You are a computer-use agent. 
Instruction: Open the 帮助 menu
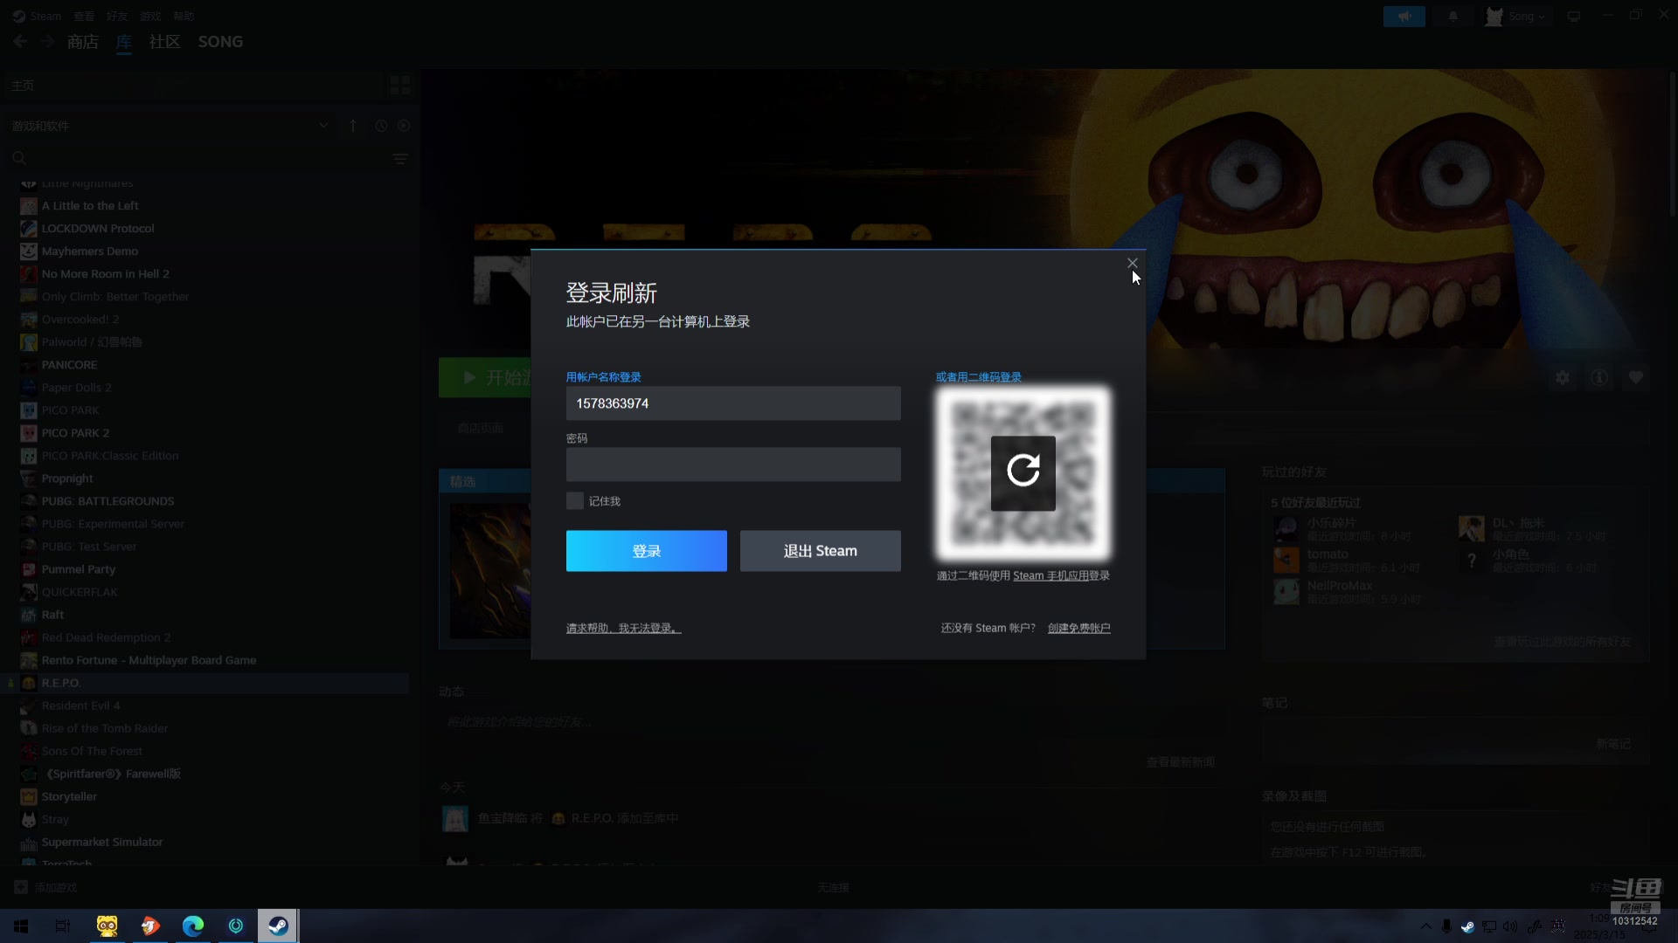[184, 16]
